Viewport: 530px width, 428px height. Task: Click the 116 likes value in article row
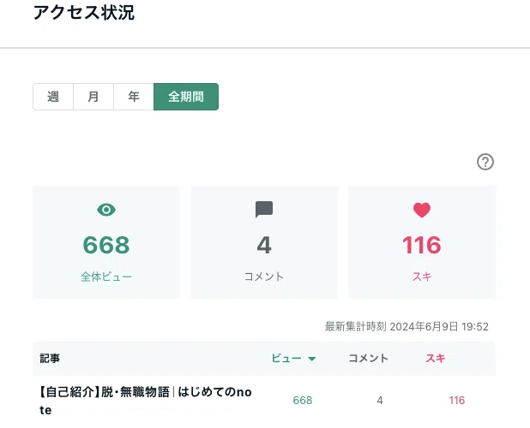pos(456,401)
